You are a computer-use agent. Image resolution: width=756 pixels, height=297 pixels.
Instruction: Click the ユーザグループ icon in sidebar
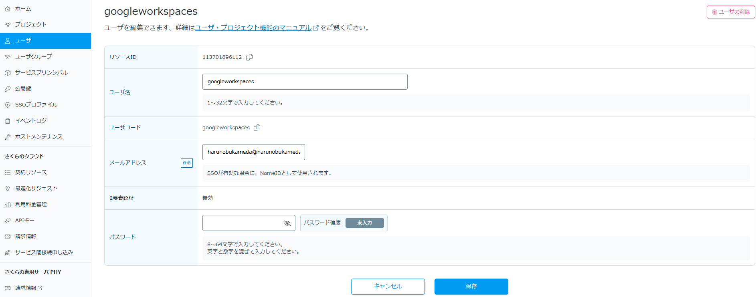(8, 57)
